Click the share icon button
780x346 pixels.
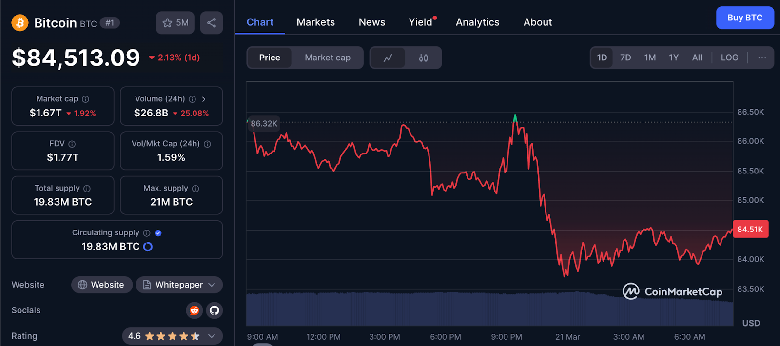click(212, 23)
